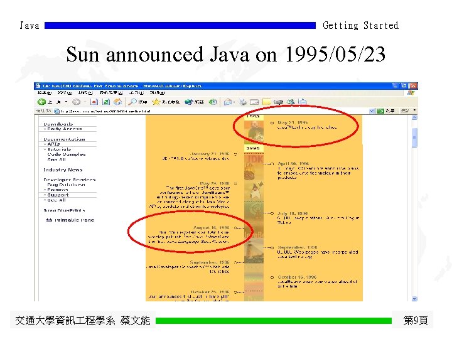The width and height of the screenshot is (452, 339).
Task: Click the Support sidebar link
Action: (x=58, y=195)
